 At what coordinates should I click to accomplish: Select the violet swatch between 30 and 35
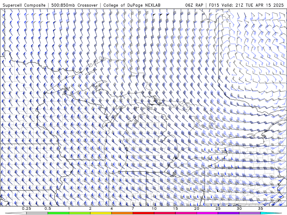(x=250, y=213)
